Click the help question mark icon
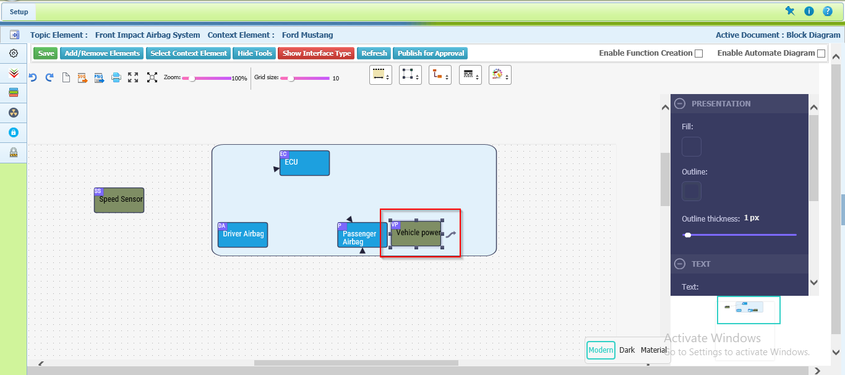 (x=827, y=11)
